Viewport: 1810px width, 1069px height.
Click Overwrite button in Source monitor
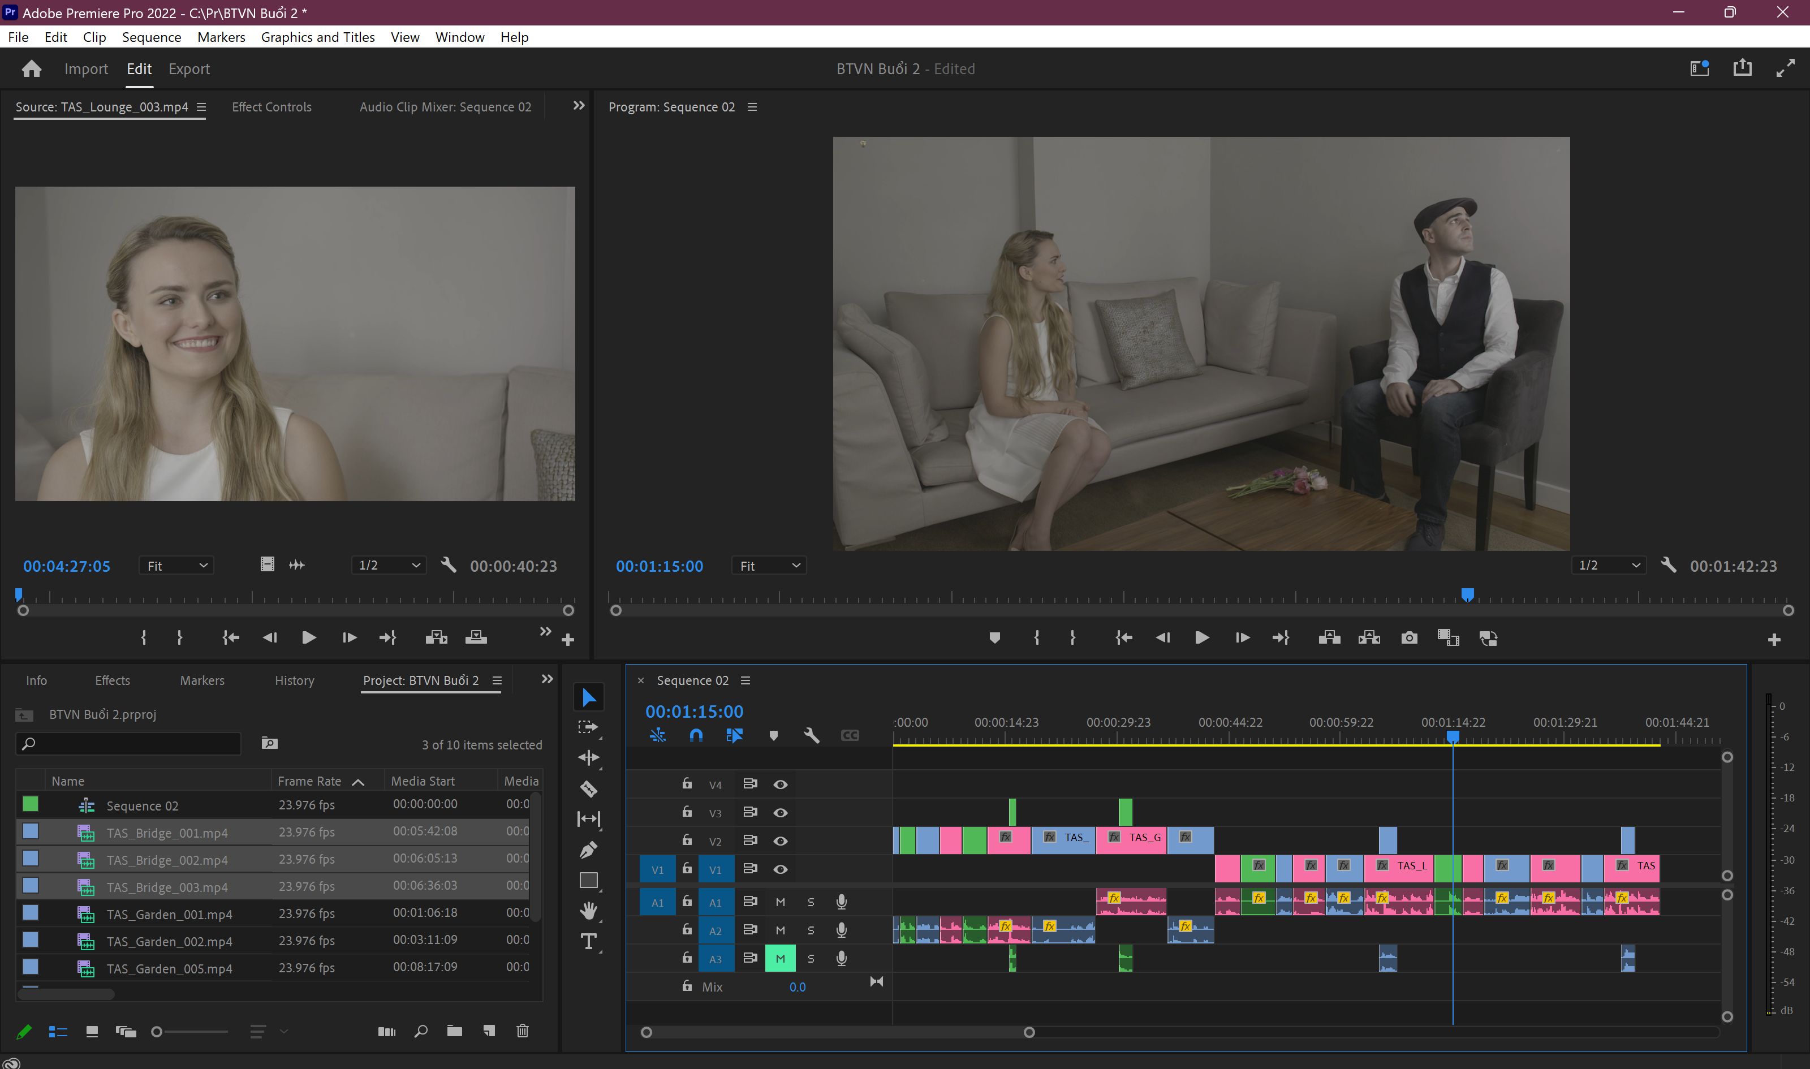(476, 637)
